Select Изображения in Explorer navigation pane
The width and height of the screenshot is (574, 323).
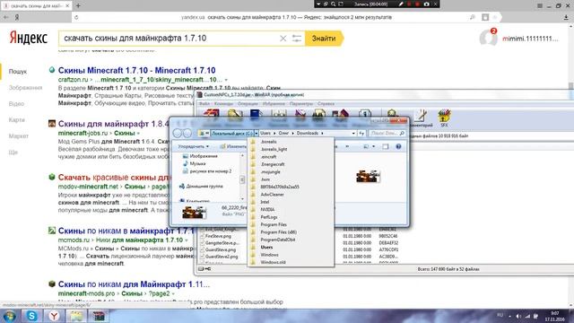click(204, 156)
